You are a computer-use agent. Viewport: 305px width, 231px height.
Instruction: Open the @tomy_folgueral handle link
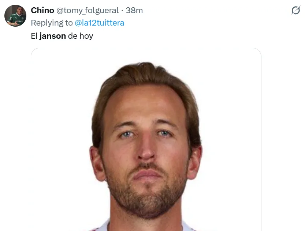coord(88,11)
